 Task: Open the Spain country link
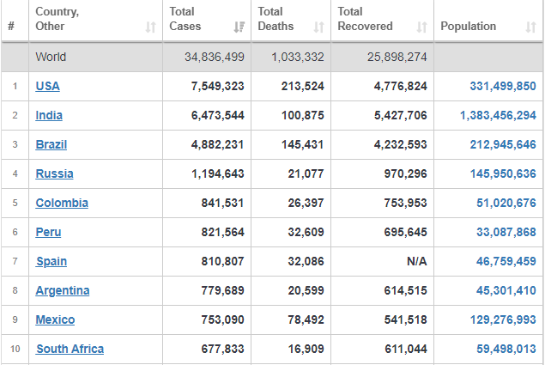pyautogui.click(x=51, y=261)
